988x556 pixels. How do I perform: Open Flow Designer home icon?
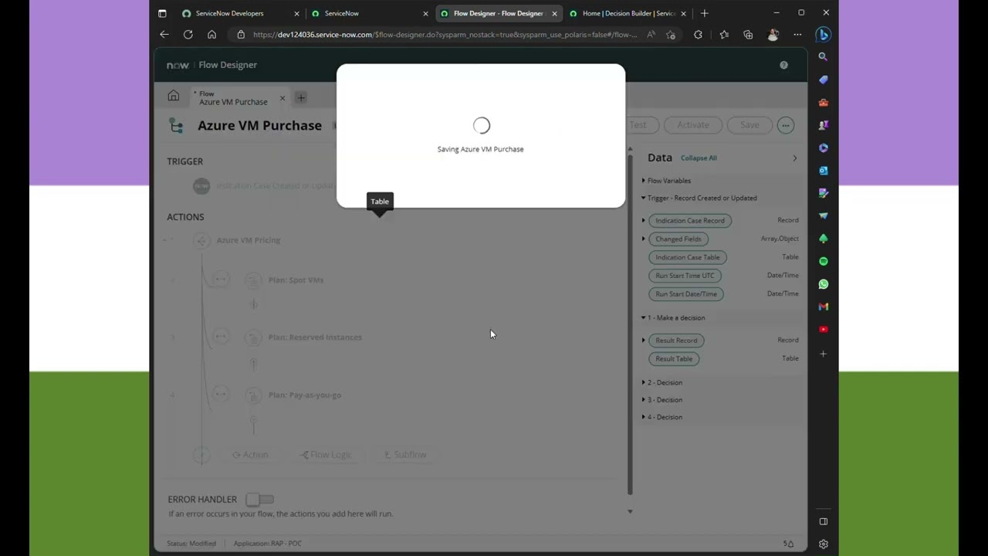[173, 97]
